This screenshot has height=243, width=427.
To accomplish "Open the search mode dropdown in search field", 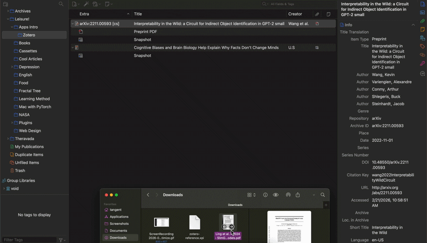I will (x=265, y=4).
